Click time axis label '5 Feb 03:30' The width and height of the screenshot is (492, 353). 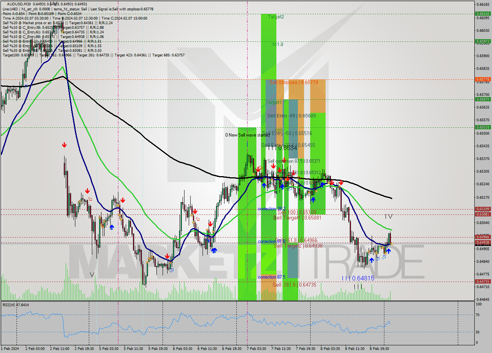click(109, 349)
